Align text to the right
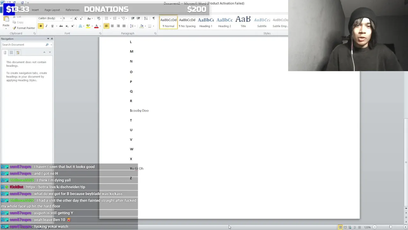 (118, 26)
